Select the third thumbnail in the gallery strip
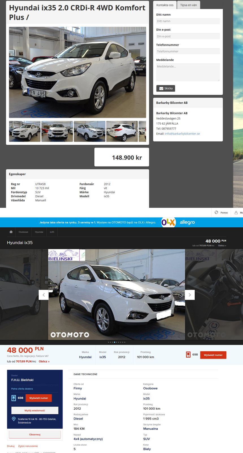Viewport: 243px width, 453px height. [90, 131]
